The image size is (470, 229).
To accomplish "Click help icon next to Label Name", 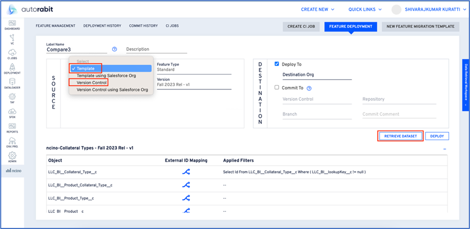I will [x=115, y=49].
